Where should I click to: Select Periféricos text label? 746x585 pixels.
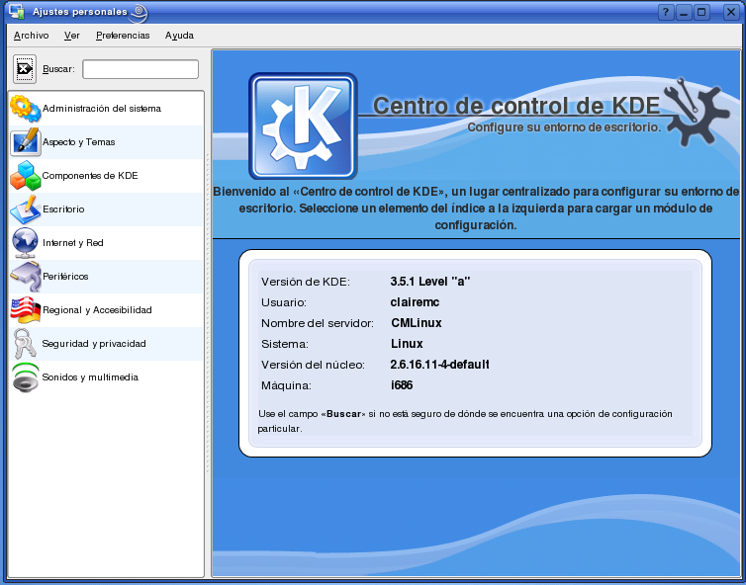coord(65,276)
